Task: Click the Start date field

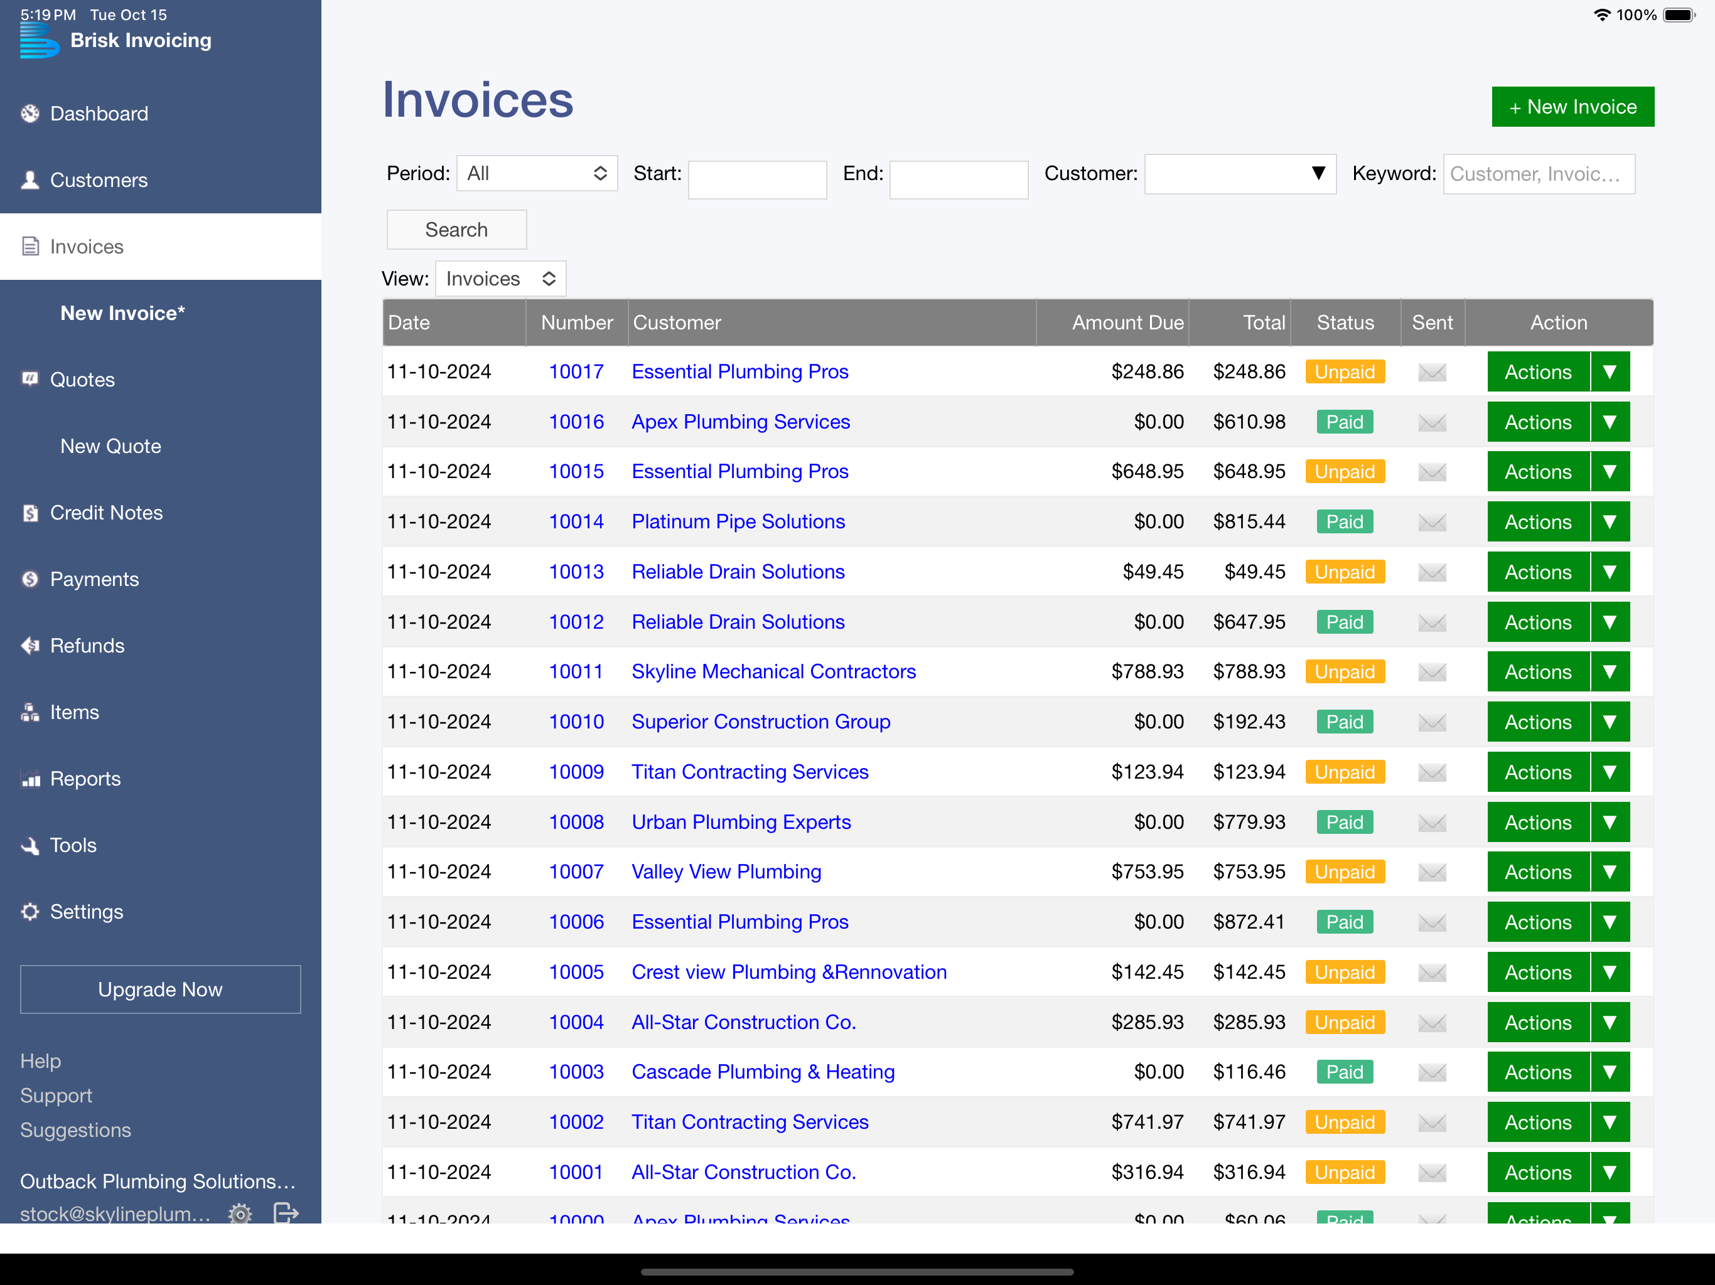Action: (x=758, y=180)
